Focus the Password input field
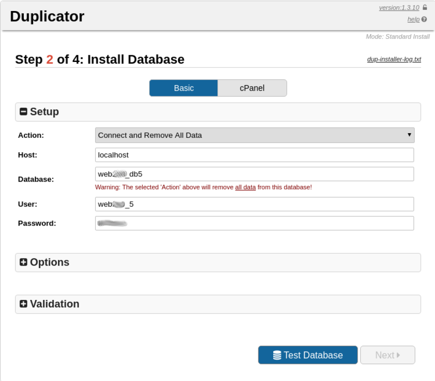Viewport: 435px width, 381px height. pyautogui.click(x=254, y=223)
